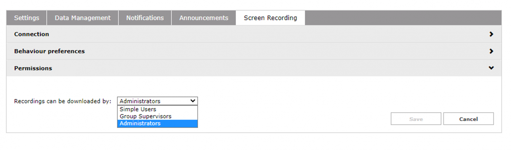Choose Simple Users from the dropdown list
Screen dimensions: 511x150
(x=138, y=109)
